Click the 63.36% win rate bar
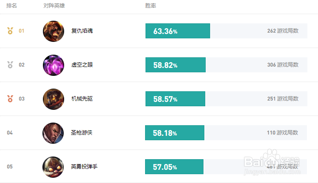Viewport: 318px width, 183px height. (x=178, y=31)
